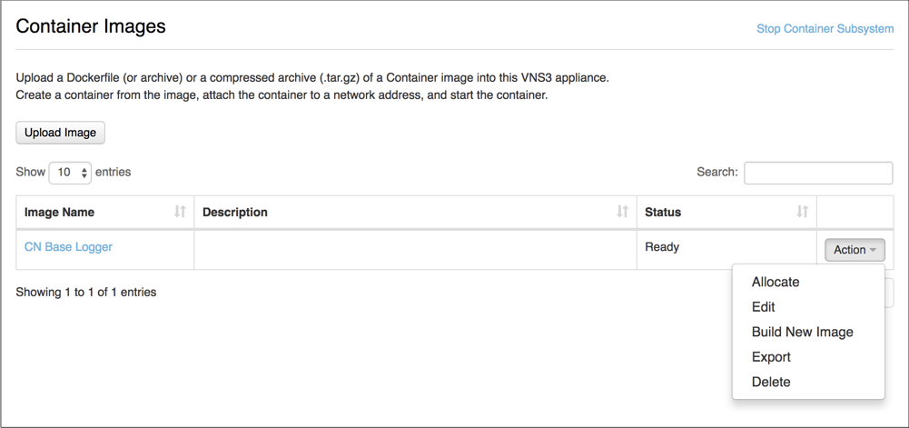
Task: Open the Show entries count dropdown
Action: tap(70, 173)
